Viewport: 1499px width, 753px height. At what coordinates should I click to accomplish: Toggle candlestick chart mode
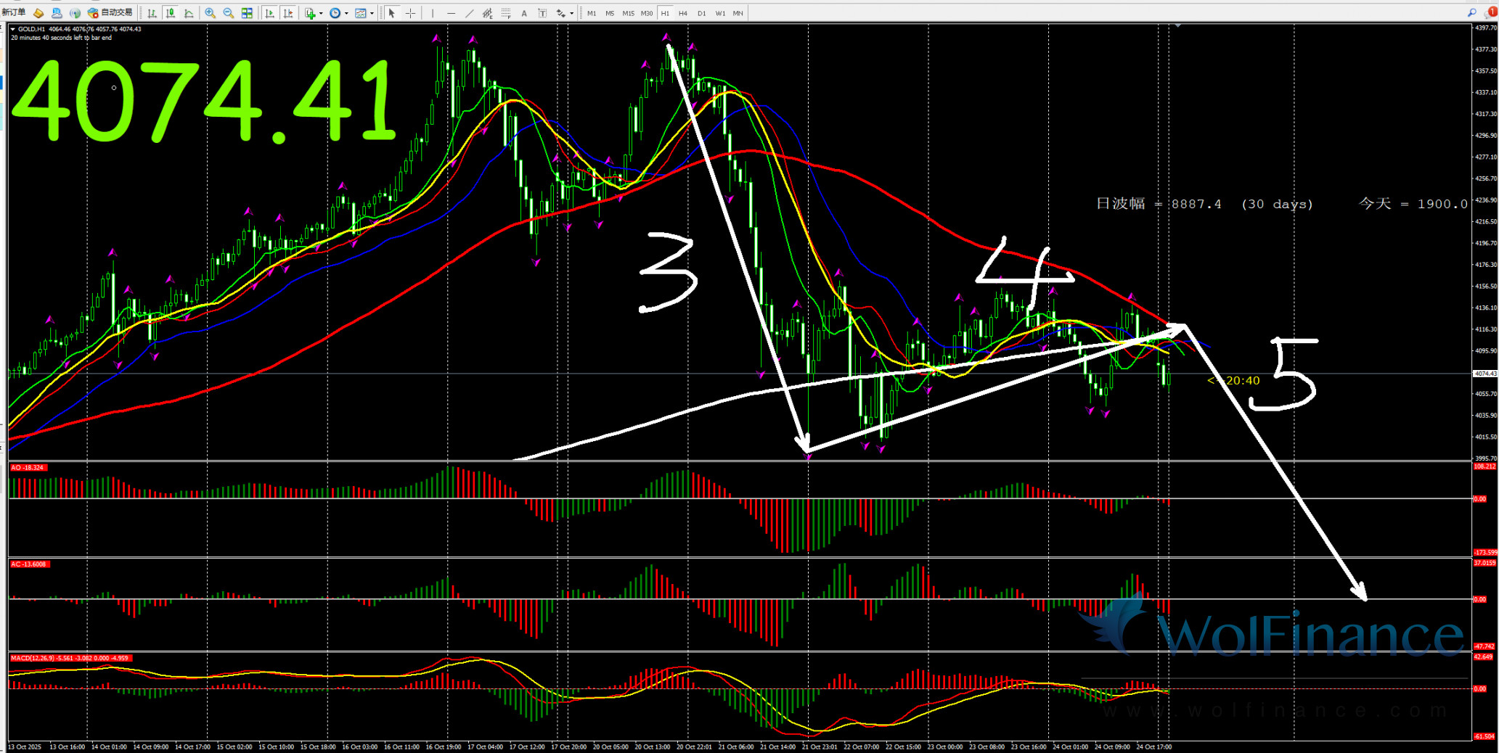[x=171, y=13]
